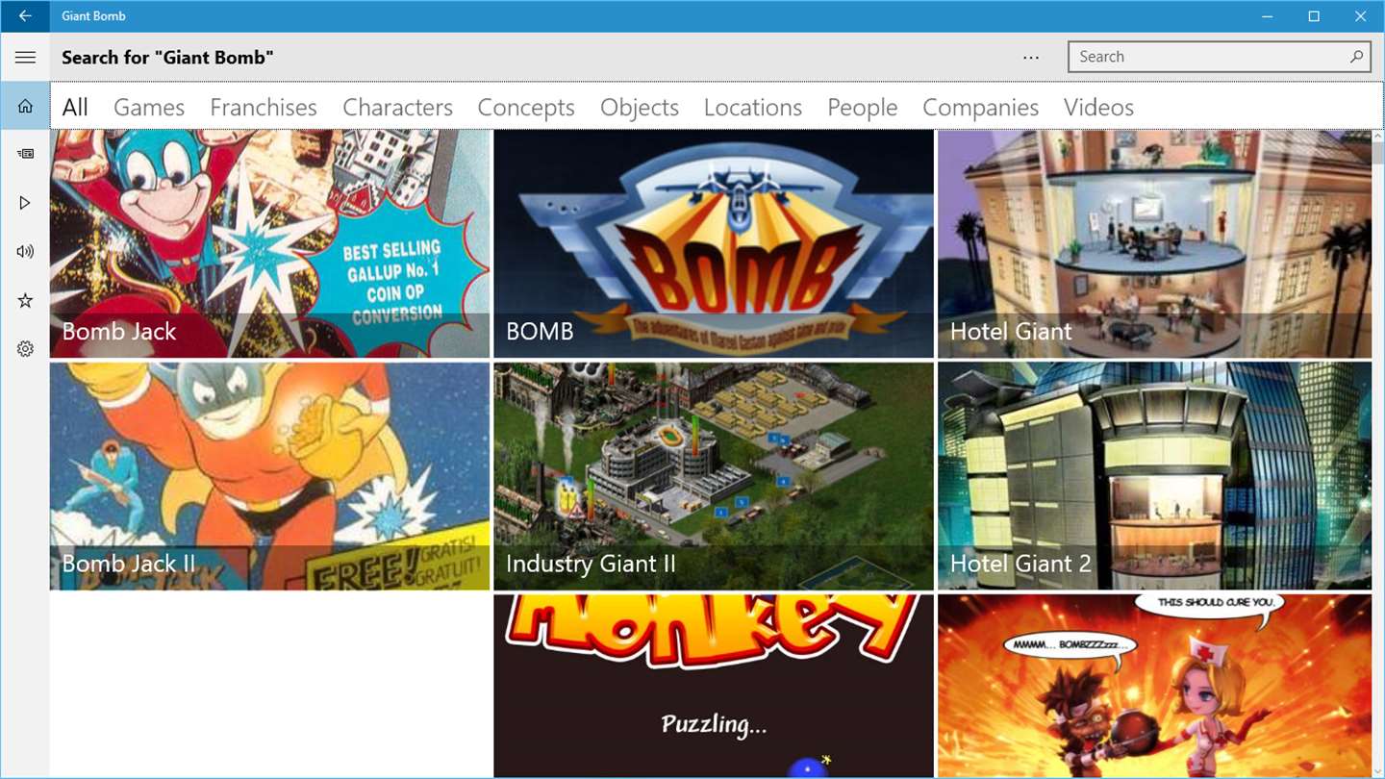Switch to the Videos tab
Viewport: 1385px width, 779px height.
(x=1099, y=107)
